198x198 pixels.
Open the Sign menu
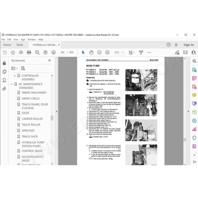click(23, 40)
